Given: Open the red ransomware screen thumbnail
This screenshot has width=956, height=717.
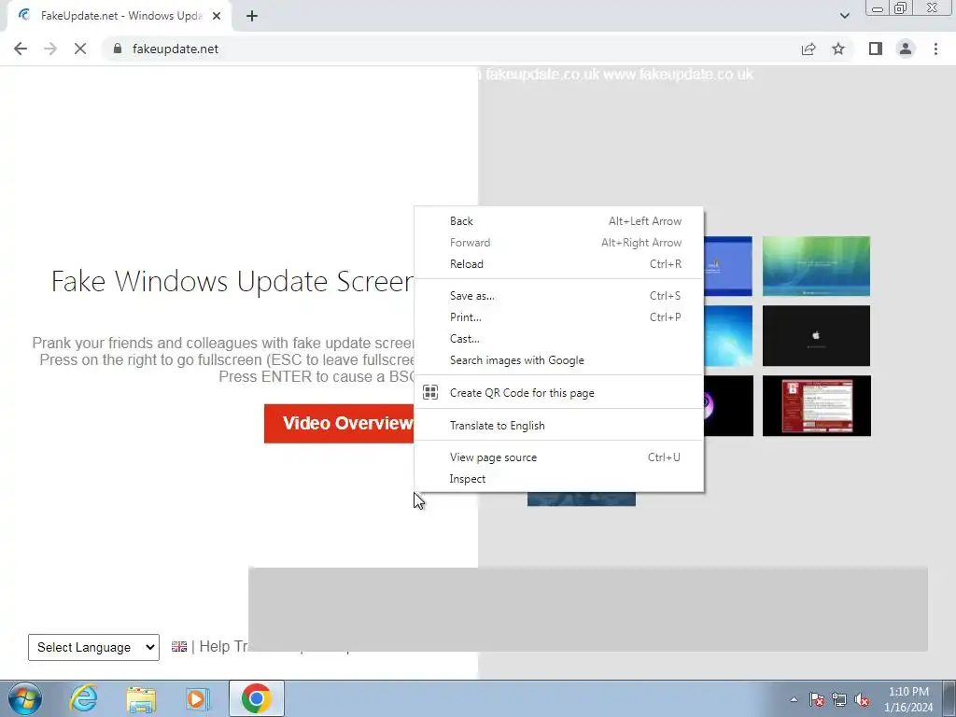Looking at the screenshot, I should coord(816,405).
